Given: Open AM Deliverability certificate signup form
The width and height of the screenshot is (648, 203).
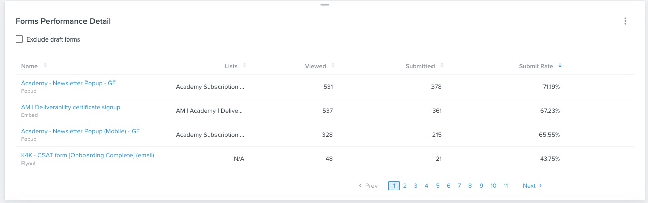Looking at the screenshot, I should pyautogui.click(x=71, y=107).
